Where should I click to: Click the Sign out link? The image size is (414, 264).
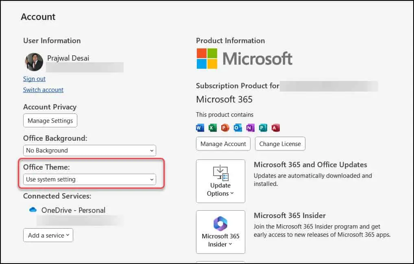(x=34, y=79)
